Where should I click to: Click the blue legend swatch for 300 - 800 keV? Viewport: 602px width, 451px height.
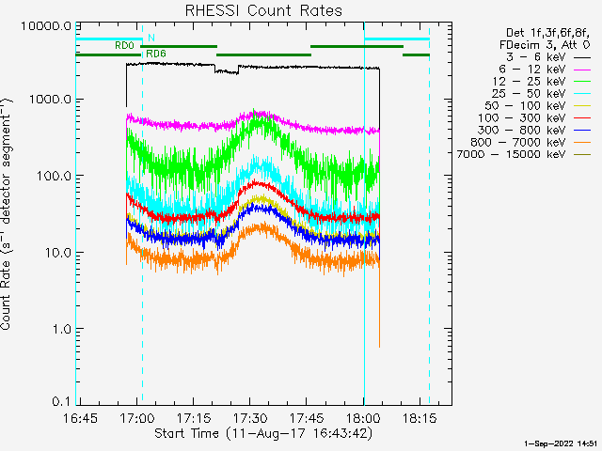pyautogui.click(x=582, y=131)
